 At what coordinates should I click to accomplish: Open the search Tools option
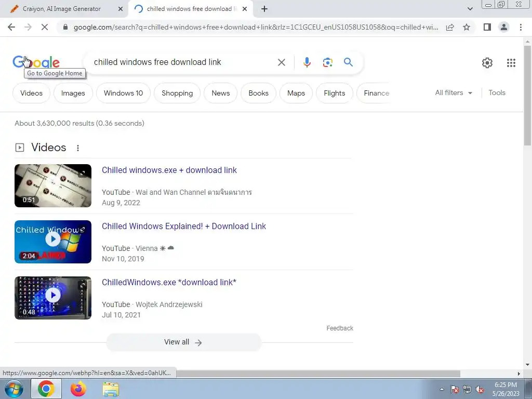497,92
